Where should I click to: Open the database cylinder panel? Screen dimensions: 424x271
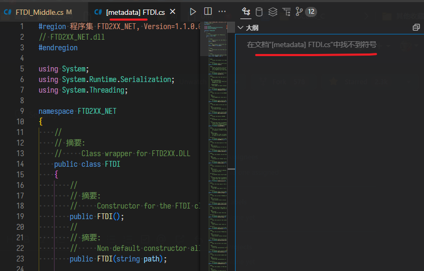click(x=259, y=12)
